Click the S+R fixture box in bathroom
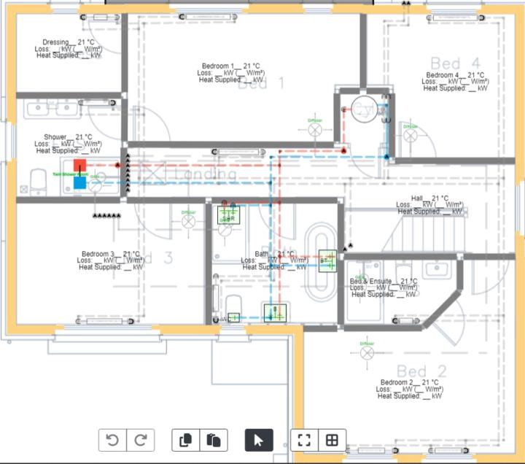The width and height of the screenshot is (525, 464). tap(227, 215)
